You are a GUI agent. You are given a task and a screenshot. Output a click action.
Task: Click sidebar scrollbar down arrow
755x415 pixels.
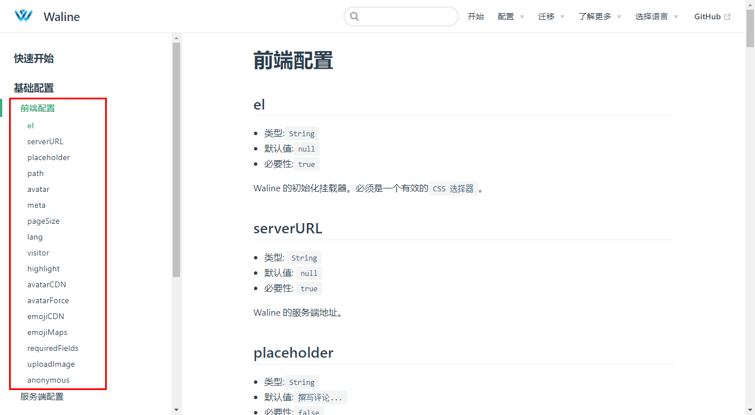pos(176,409)
